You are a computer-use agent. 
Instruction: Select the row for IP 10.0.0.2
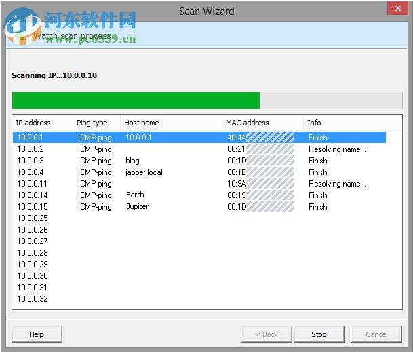[199, 149]
